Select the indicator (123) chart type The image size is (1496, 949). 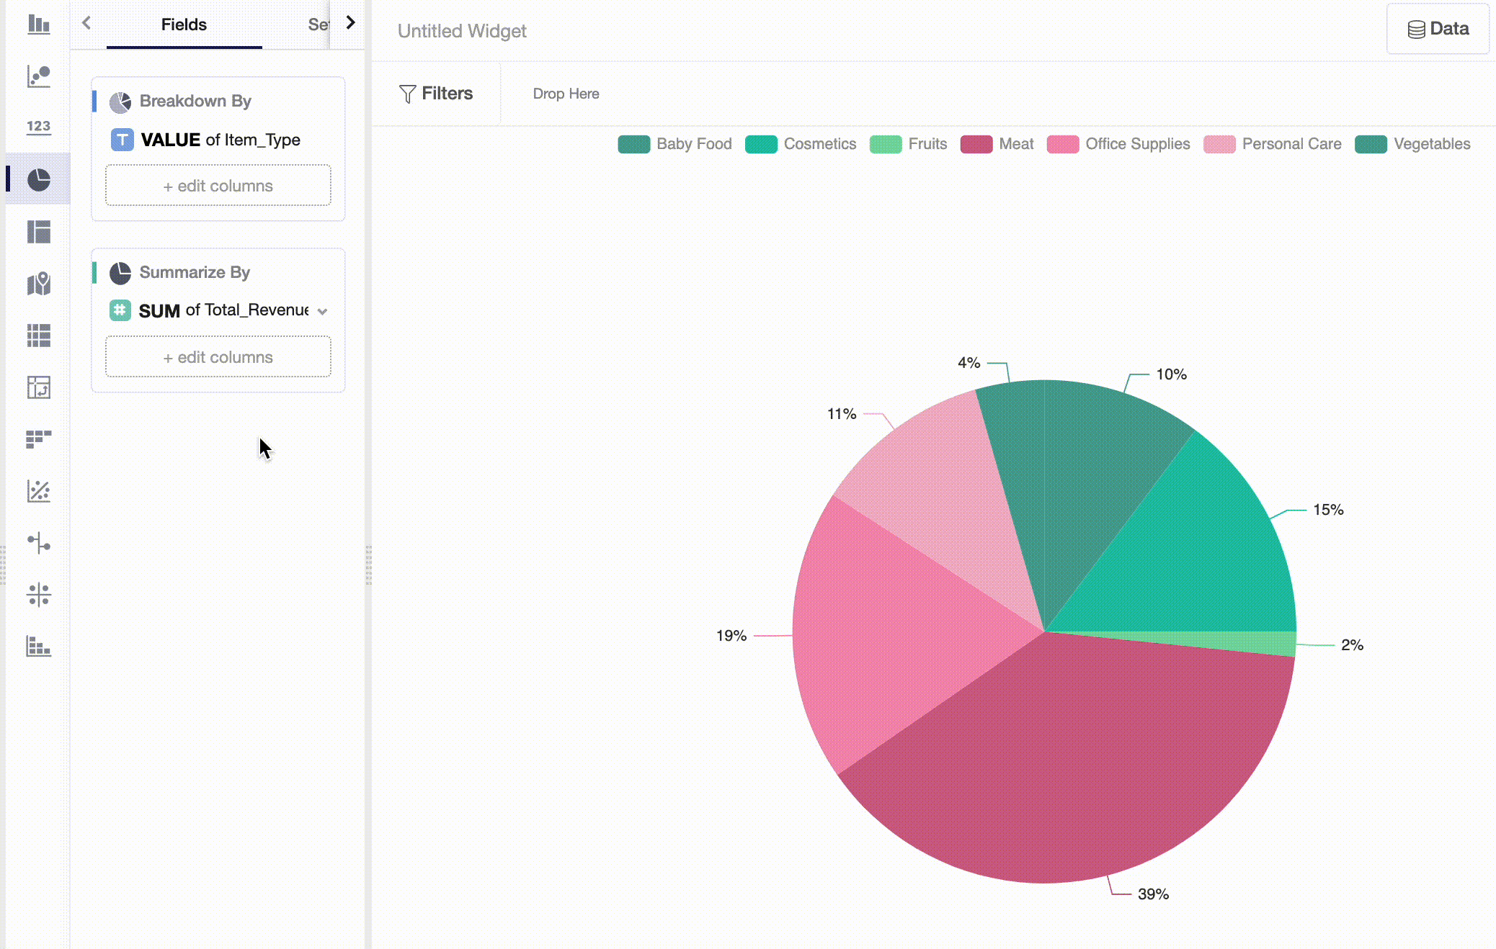click(x=37, y=127)
